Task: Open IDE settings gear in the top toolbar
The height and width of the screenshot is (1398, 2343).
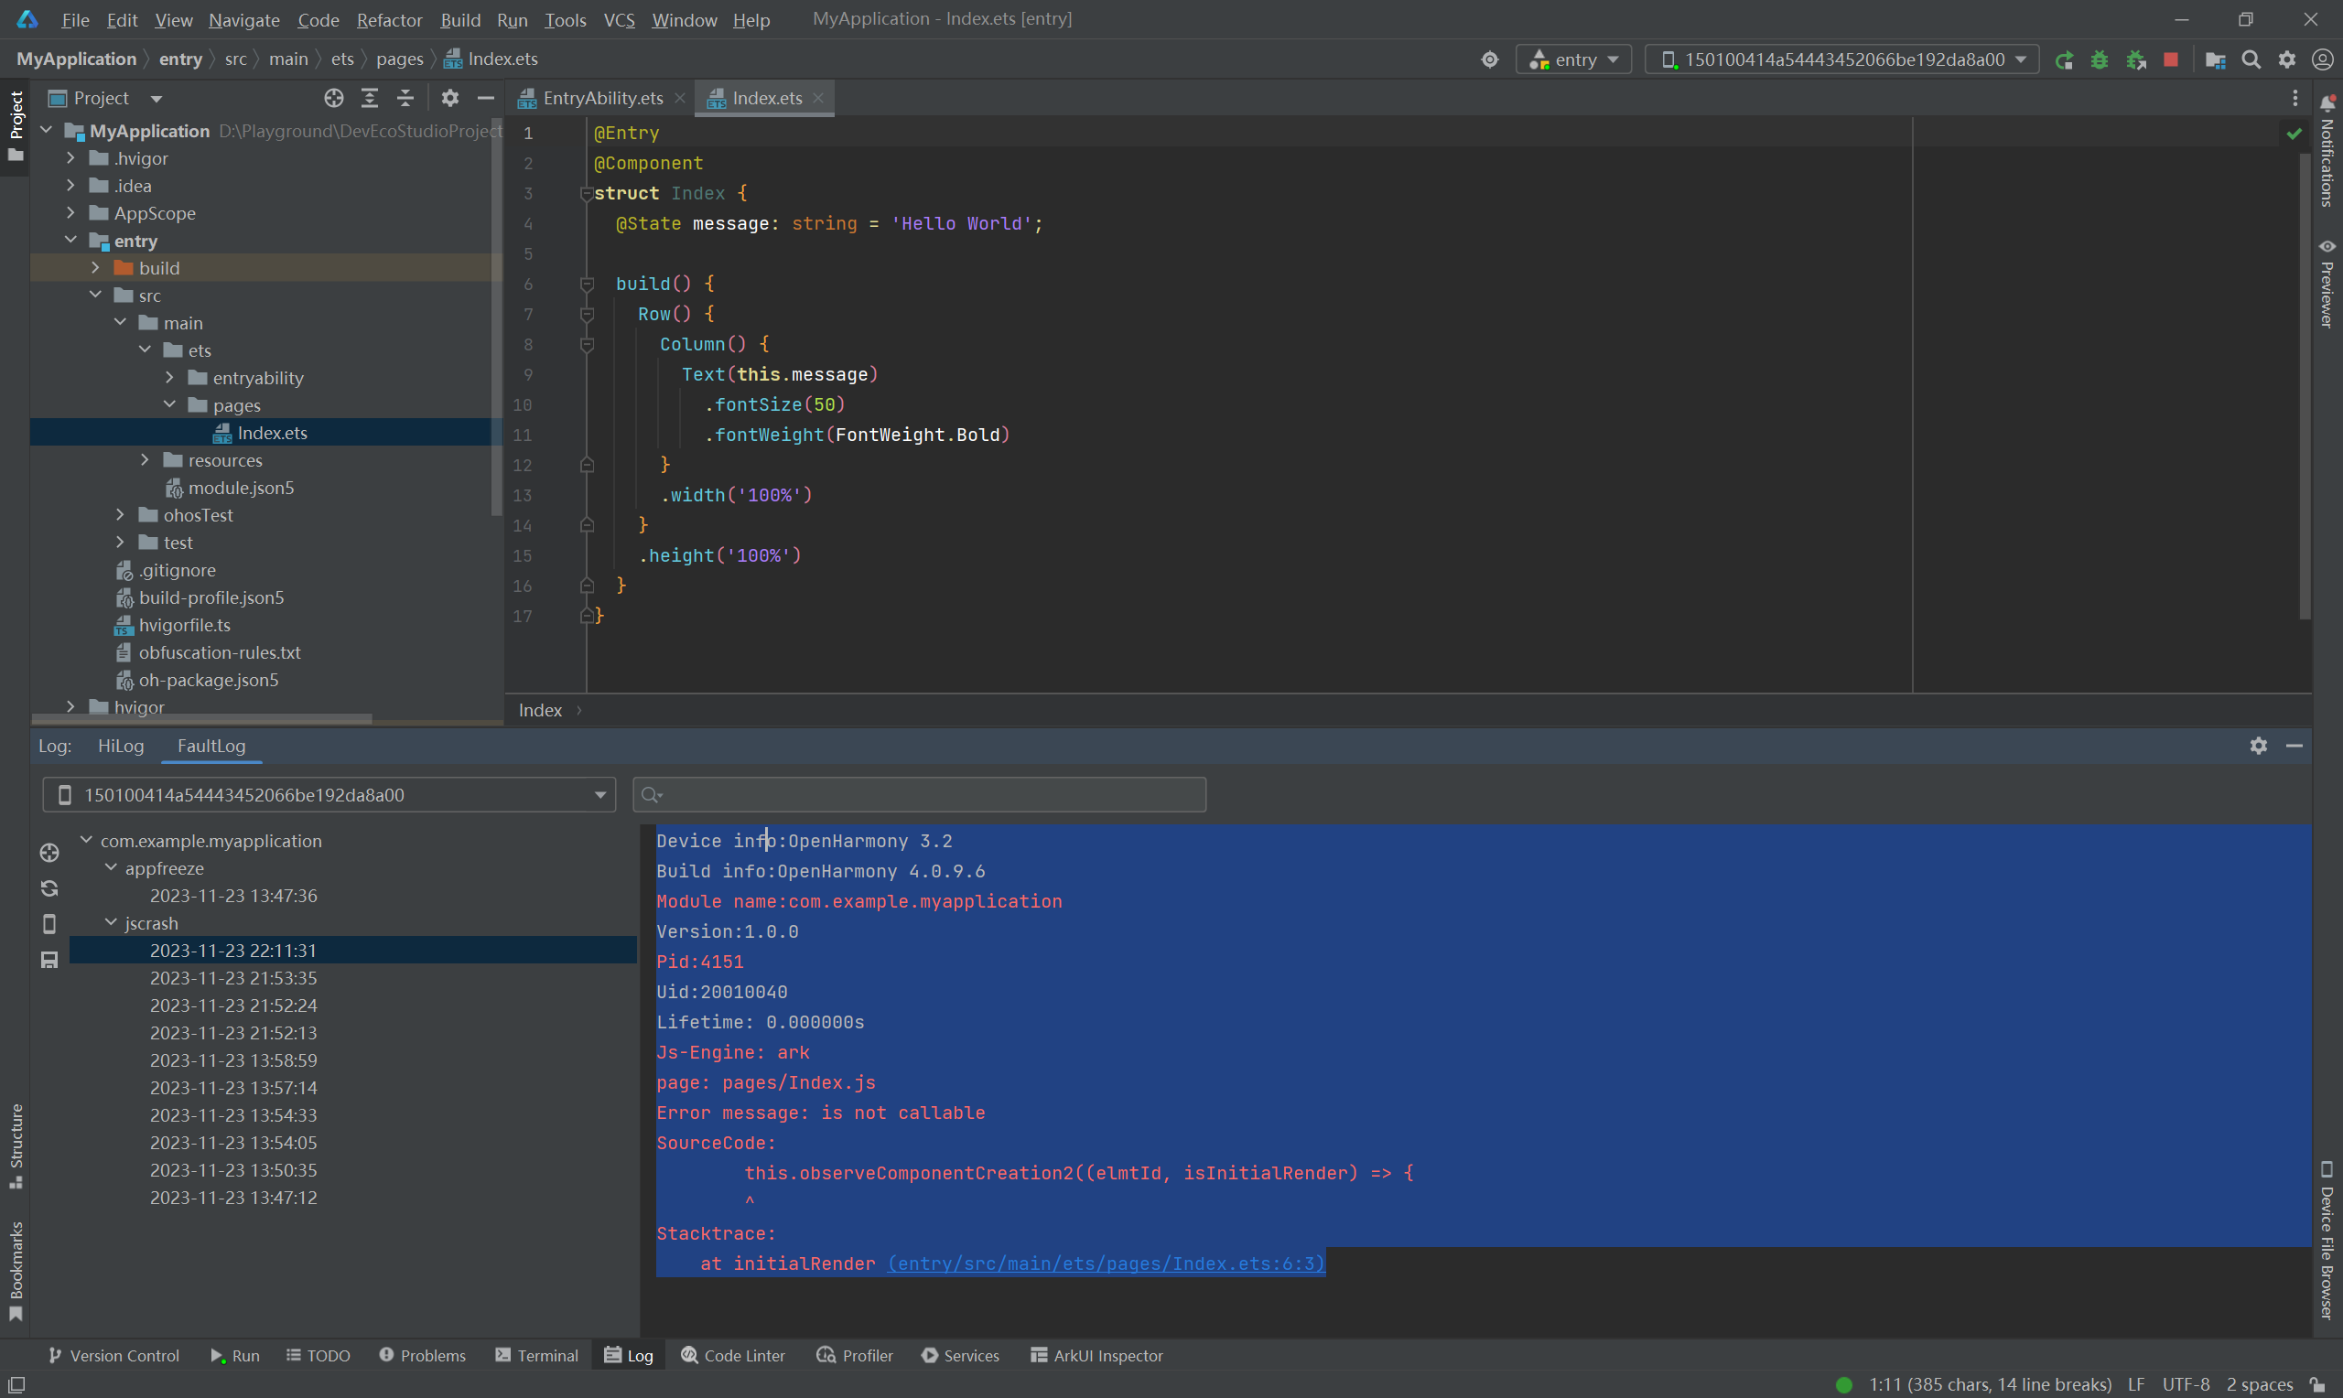Action: pos(2286,59)
